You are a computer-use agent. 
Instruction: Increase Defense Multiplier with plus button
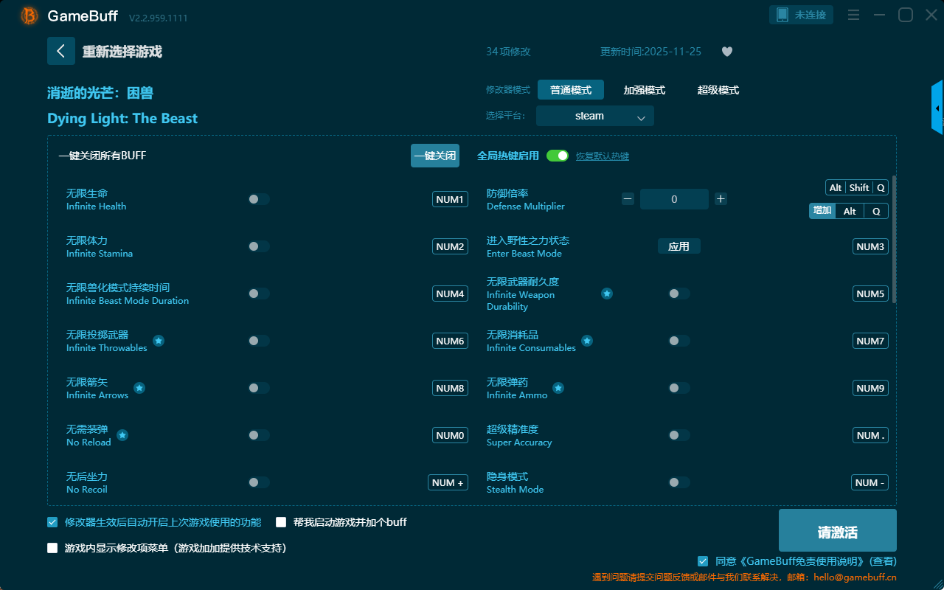(721, 198)
